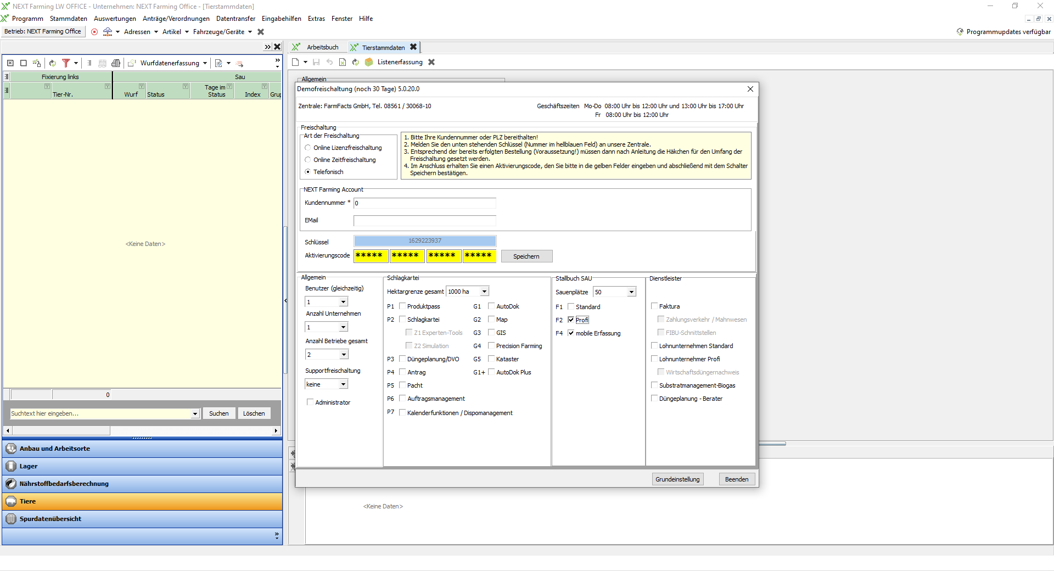Click the red funnel filter icon
The height and width of the screenshot is (571, 1054).
click(66, 63)
